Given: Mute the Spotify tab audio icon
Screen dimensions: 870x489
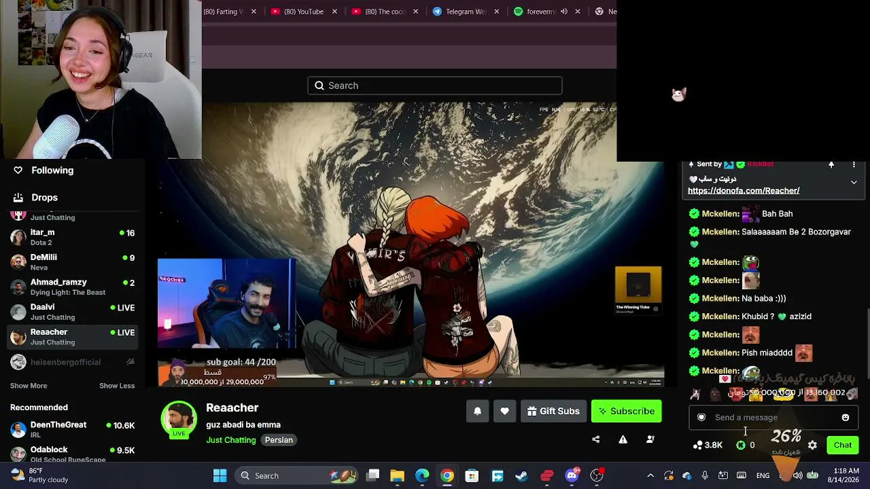Looking at the screenshot, I should coord(563,12).
